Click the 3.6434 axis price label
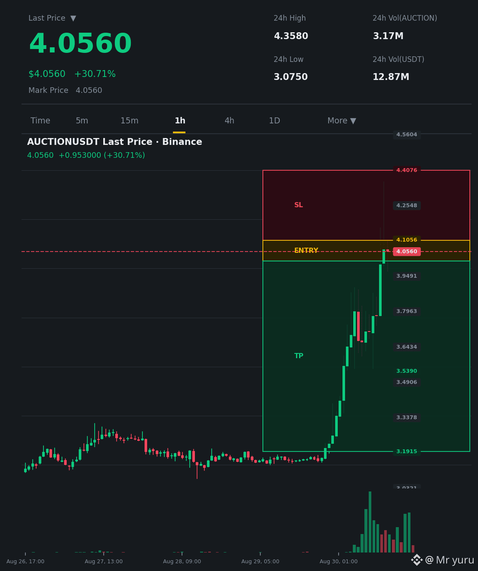 407,347
